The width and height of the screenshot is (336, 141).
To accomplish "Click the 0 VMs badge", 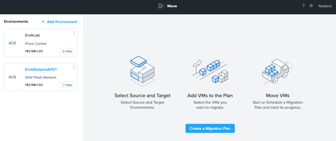I will 67,51.
